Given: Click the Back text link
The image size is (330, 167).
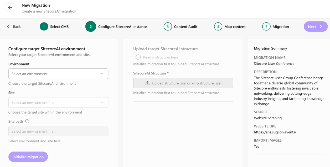Looking at the screenshot, I should (x=17, y=26).
